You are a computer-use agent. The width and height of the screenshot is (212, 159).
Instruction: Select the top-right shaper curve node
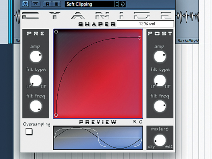140,38
